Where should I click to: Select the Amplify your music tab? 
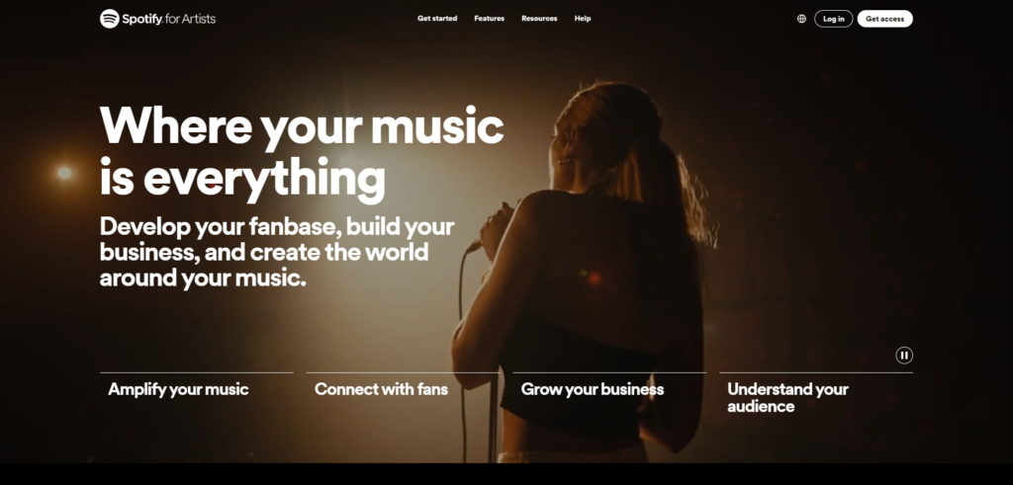point(178,389)
